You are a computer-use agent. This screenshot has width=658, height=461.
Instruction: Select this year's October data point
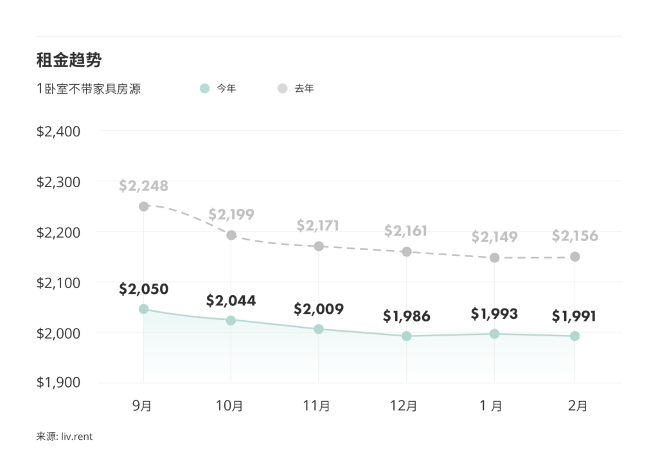tap(231, 320)
